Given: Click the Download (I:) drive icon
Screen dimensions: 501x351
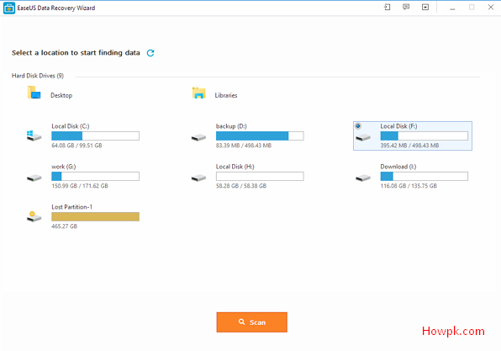Looking at the screenshot, I should click(x=363, y=178).
